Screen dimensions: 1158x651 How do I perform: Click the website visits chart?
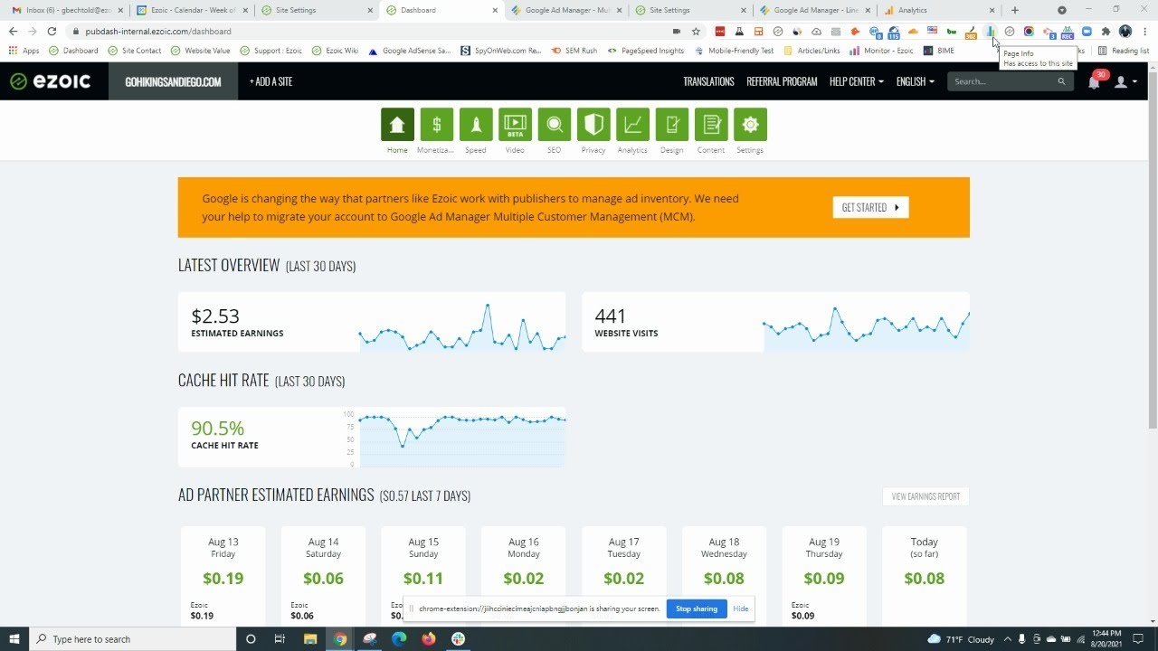(x=867, y=327)
